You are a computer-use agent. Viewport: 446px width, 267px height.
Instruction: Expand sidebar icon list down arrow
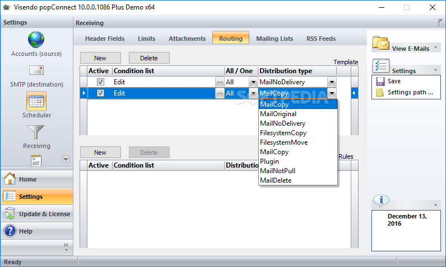coord(66,159)
